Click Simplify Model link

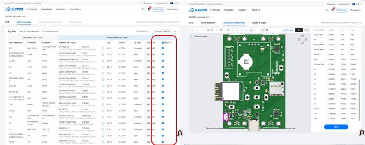288,30
